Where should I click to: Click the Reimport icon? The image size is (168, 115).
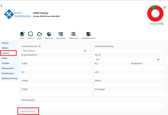(31, 34)
